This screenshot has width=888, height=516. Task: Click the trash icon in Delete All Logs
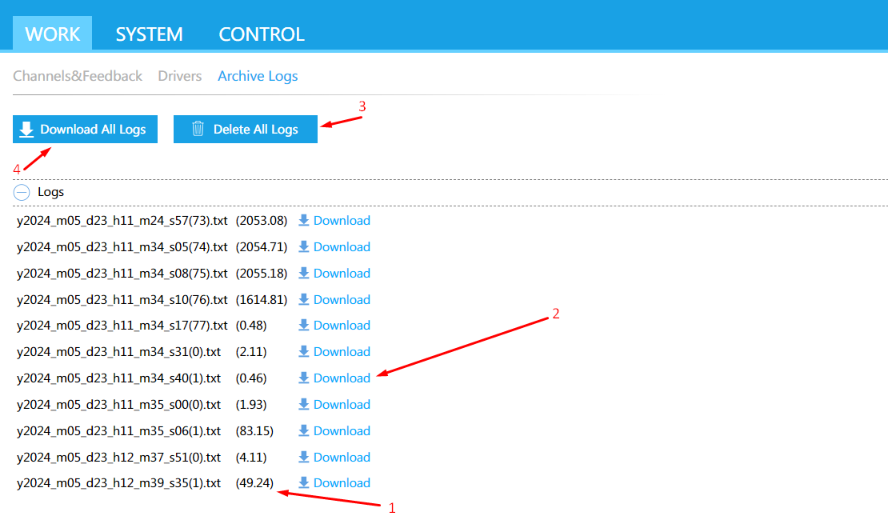[x=198, y=130]
